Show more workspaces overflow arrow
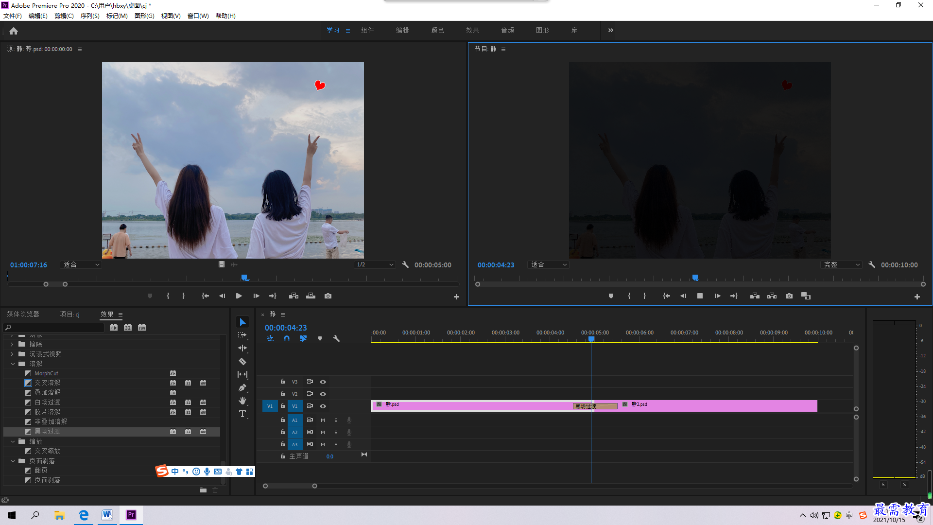Viewport: 933px width, 525px height. pyautogui.click(x=611, y=31)
